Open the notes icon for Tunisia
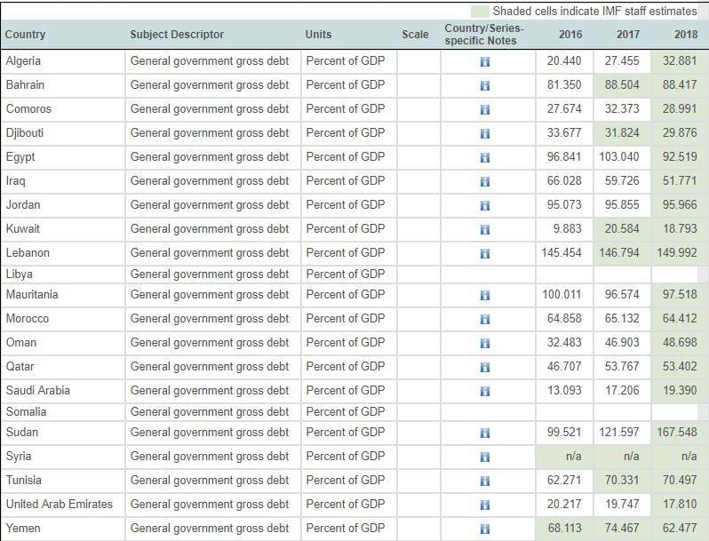The image size is (709, 541). [485, 481]
